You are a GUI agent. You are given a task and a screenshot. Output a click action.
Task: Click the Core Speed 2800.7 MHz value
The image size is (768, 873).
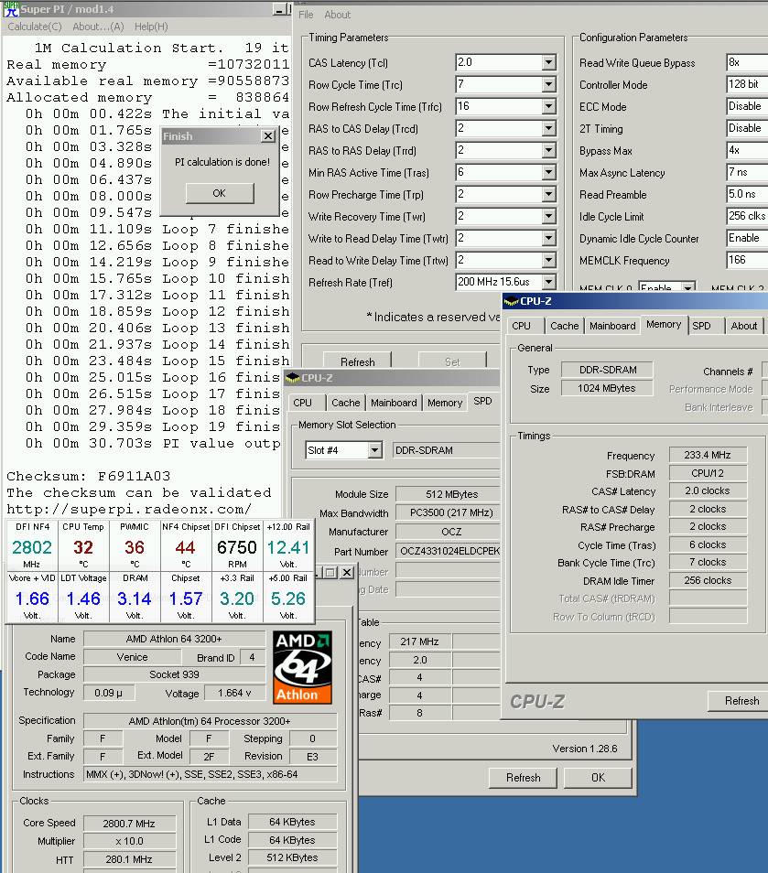point(129,824)
